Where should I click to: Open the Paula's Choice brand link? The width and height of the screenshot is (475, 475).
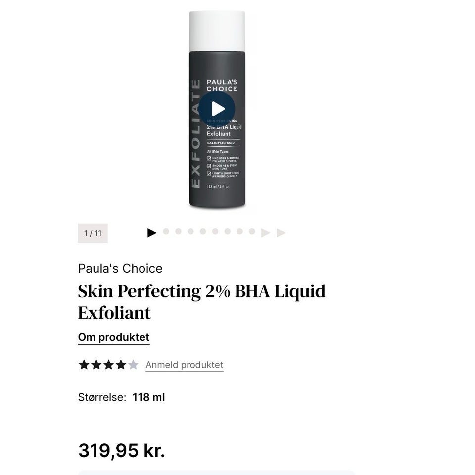point(120,268)
